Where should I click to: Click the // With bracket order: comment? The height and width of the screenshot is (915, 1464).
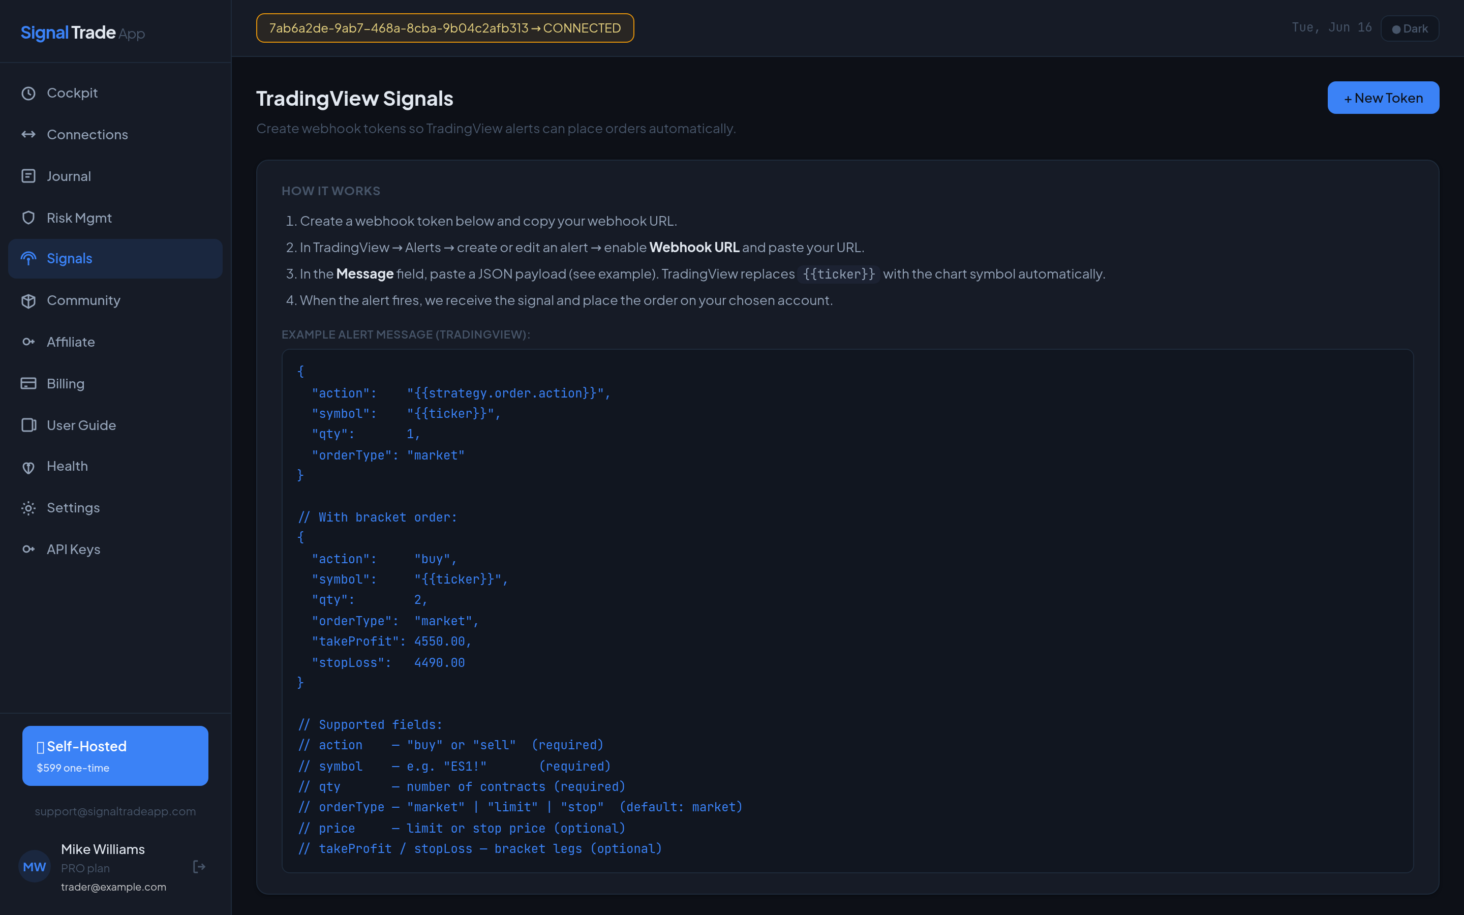[378, 517]
